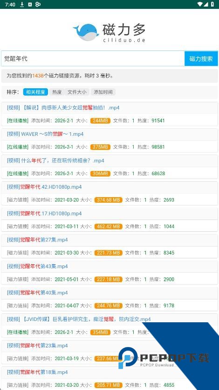Select date 2021-03-30

pyautogui.click(x=67, y=253)
